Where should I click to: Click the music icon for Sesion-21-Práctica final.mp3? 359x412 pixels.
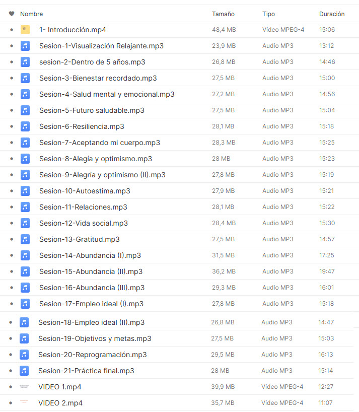(24, 371)
